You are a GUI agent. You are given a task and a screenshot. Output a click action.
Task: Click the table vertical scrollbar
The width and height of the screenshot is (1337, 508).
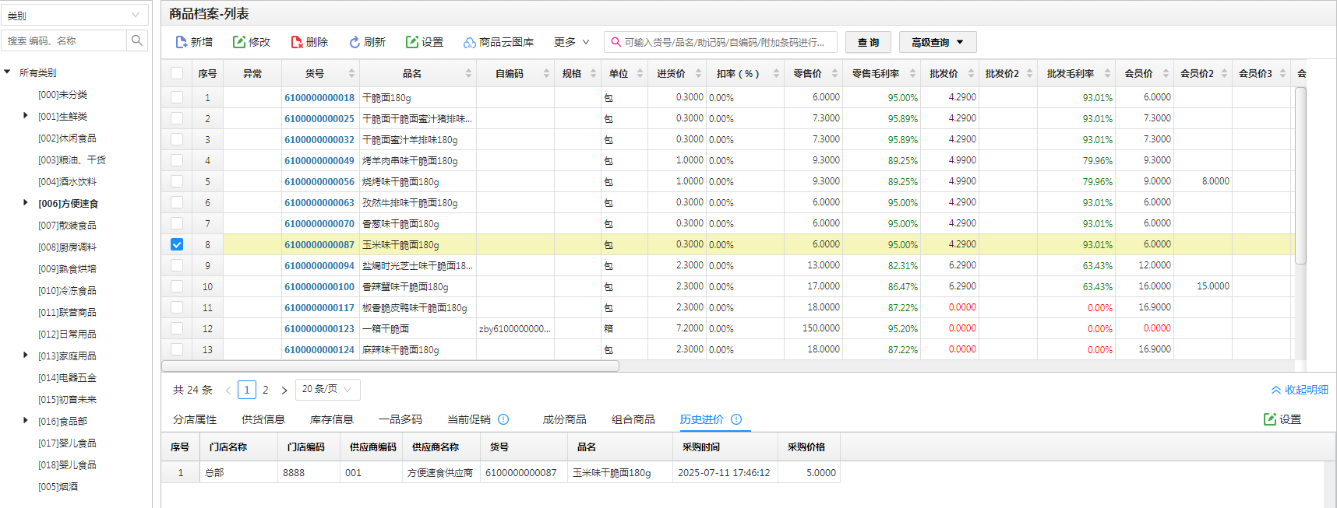pos(1300,176)
